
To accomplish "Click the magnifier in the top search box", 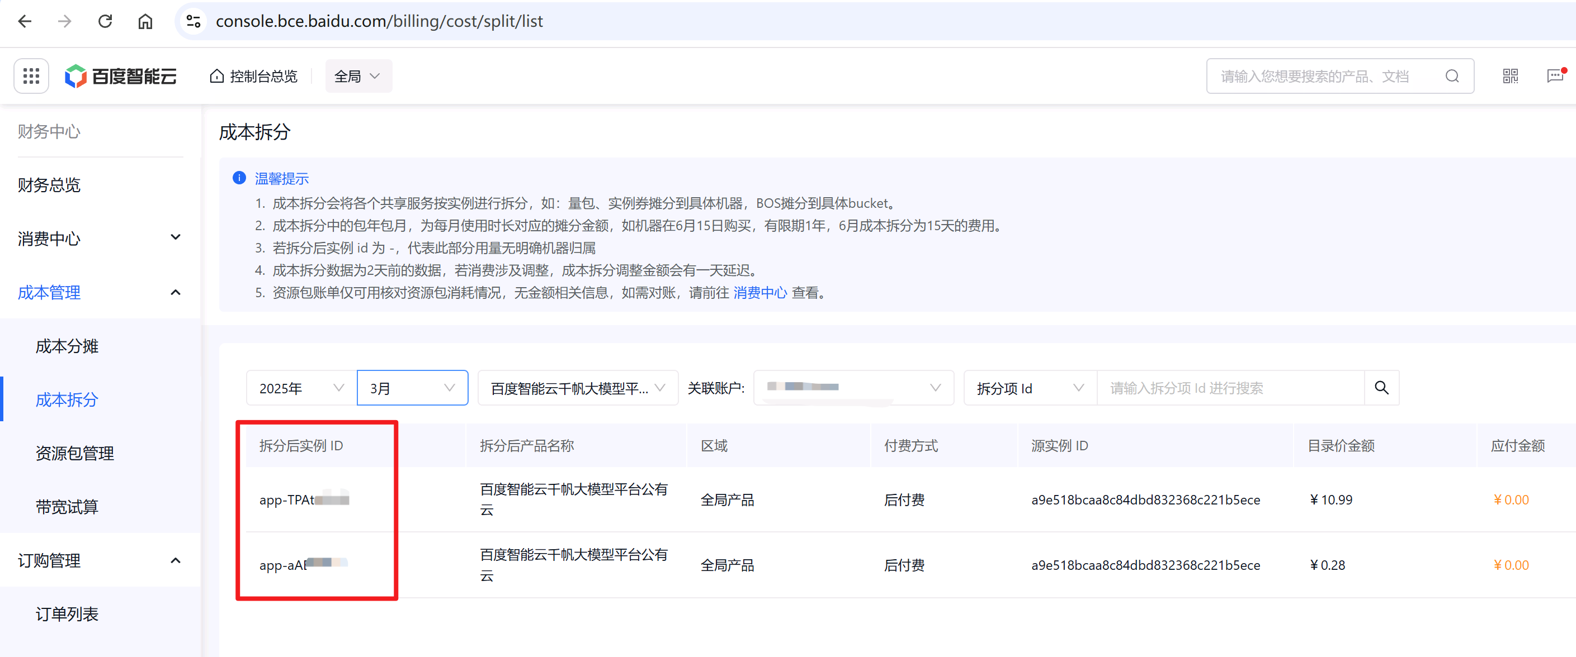I will [1452, 76].
